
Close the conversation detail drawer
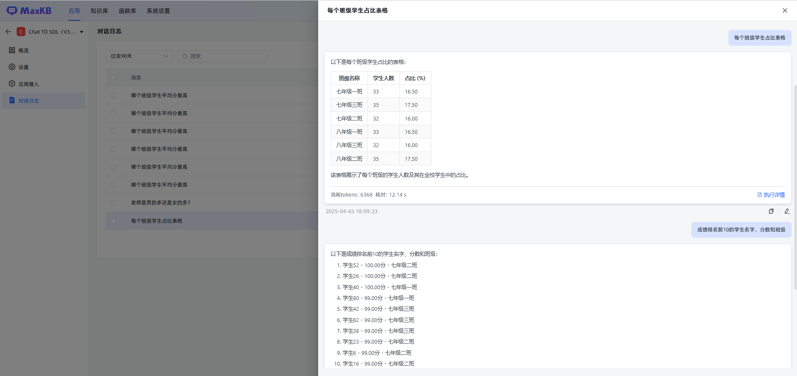pyautogui.click(x=785, y=10)
